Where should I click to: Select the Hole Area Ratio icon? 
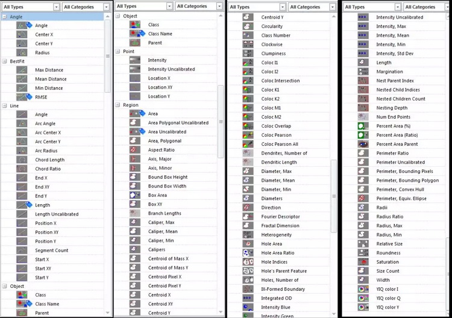(x=248, y=253)
